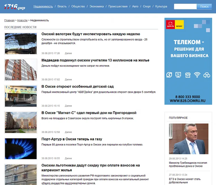
Task: Open the Магнат-С housing complex thumbnail
Action: pos(21,122)
